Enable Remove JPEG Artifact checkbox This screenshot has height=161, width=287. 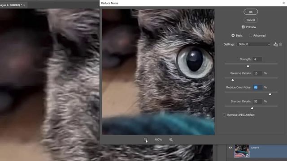[x=224, y=115]
